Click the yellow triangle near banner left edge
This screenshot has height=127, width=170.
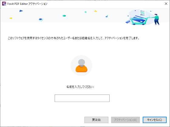[x=11, y=18]
